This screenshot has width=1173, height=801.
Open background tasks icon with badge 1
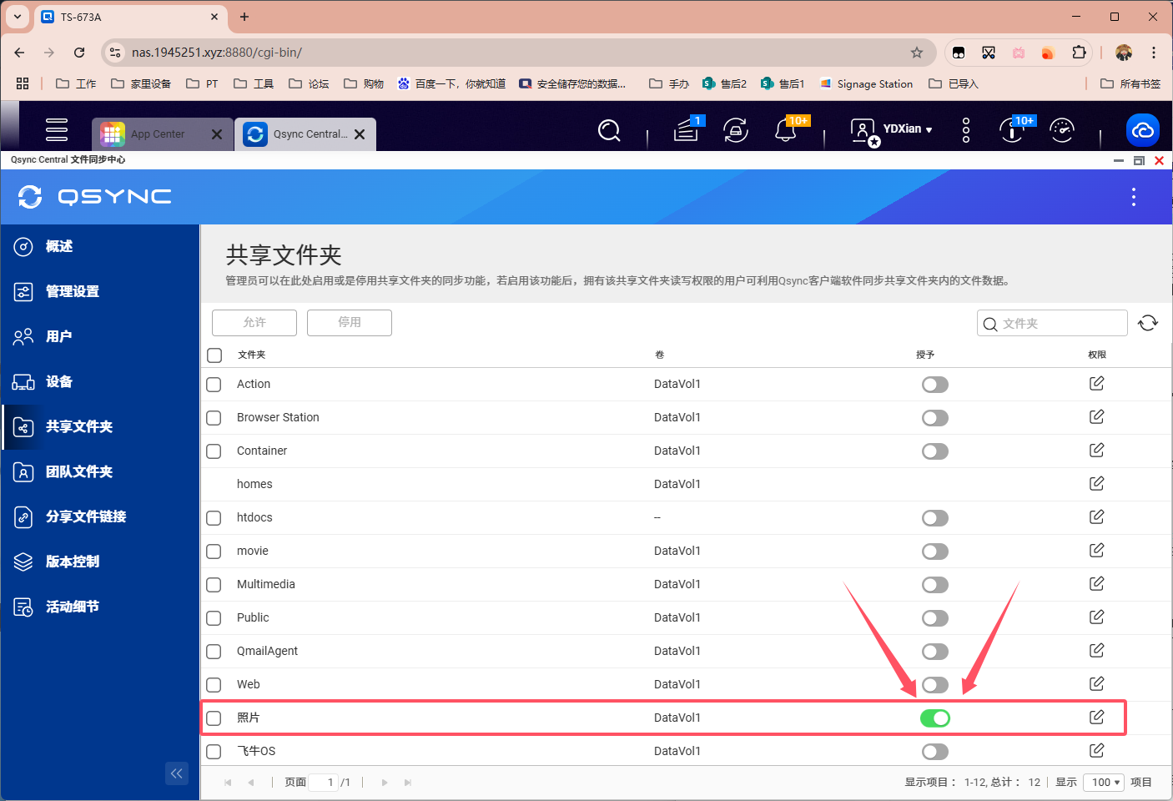click(687, 129)
